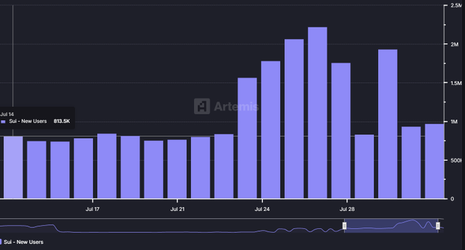Screen dimensions: 465x250
Task: Click the Jul 14 date in the tooltip
Action: [x=7, y=114]
